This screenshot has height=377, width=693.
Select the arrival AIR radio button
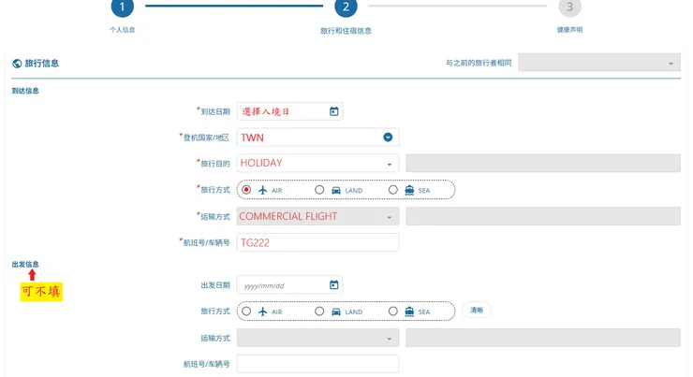coord(246,190)
